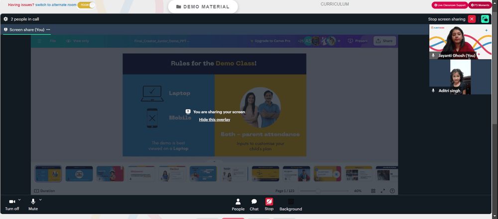Viewport: 498px width, 219px height.
Task: Select slide thumbnail 10
Action: coord(328,174)
